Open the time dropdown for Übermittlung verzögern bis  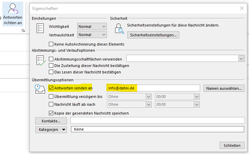point(197,97)
